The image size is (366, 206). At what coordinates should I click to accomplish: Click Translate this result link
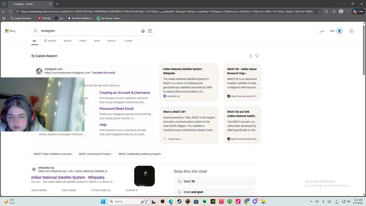(x=103, y=73)
